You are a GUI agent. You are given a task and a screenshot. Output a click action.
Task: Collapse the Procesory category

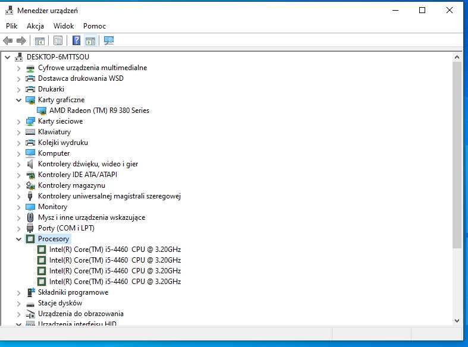[19, 239]
